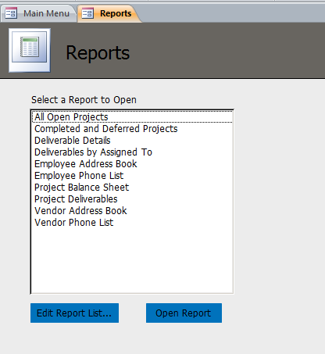Screen dimensions: 325x354
Task: Click the Open Report button
Action: click(x=184, y=313)
